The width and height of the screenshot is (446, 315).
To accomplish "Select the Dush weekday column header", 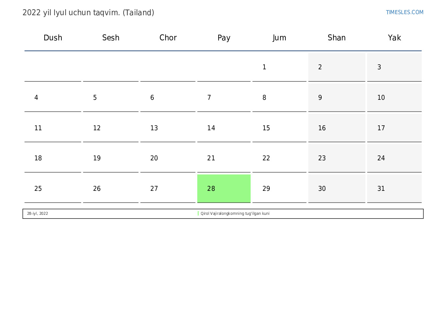I will [x=53, y=38].
